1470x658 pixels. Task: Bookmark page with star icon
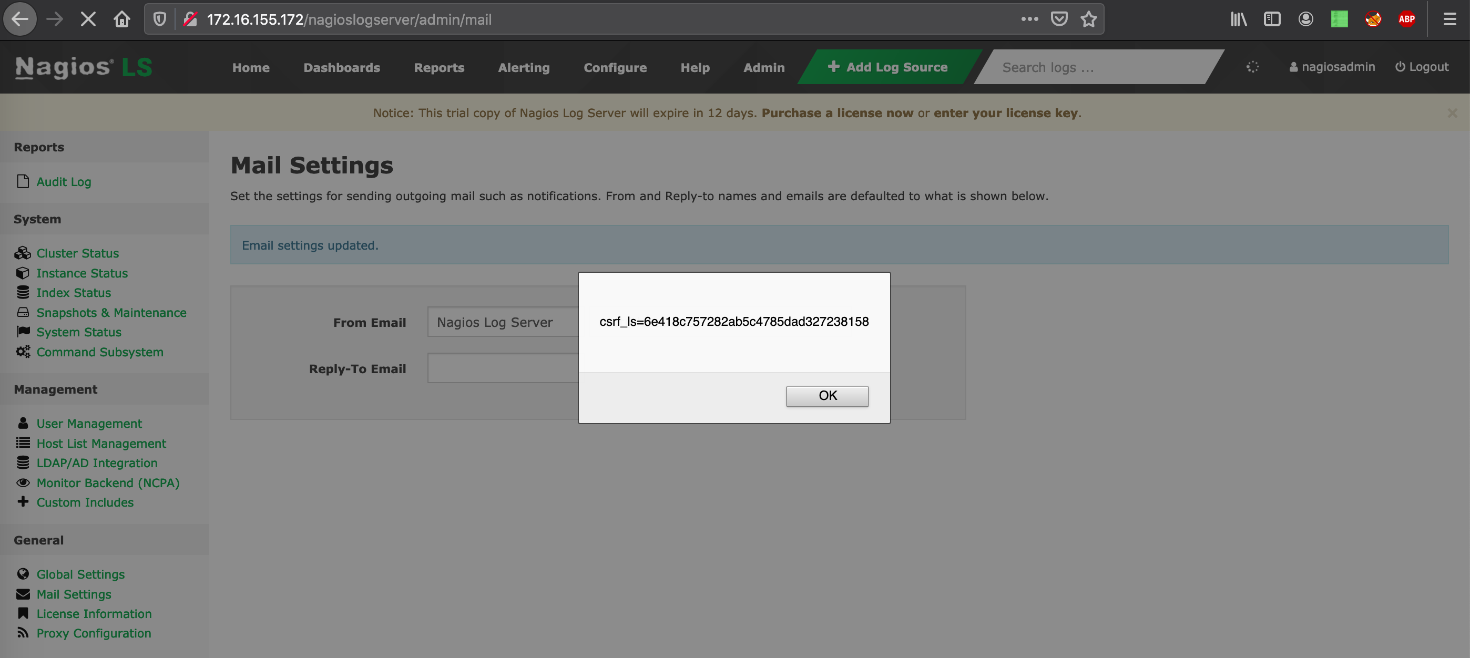(1088, 19)
